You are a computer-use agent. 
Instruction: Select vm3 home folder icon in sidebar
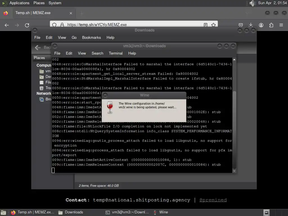click(x=42, y=71)
